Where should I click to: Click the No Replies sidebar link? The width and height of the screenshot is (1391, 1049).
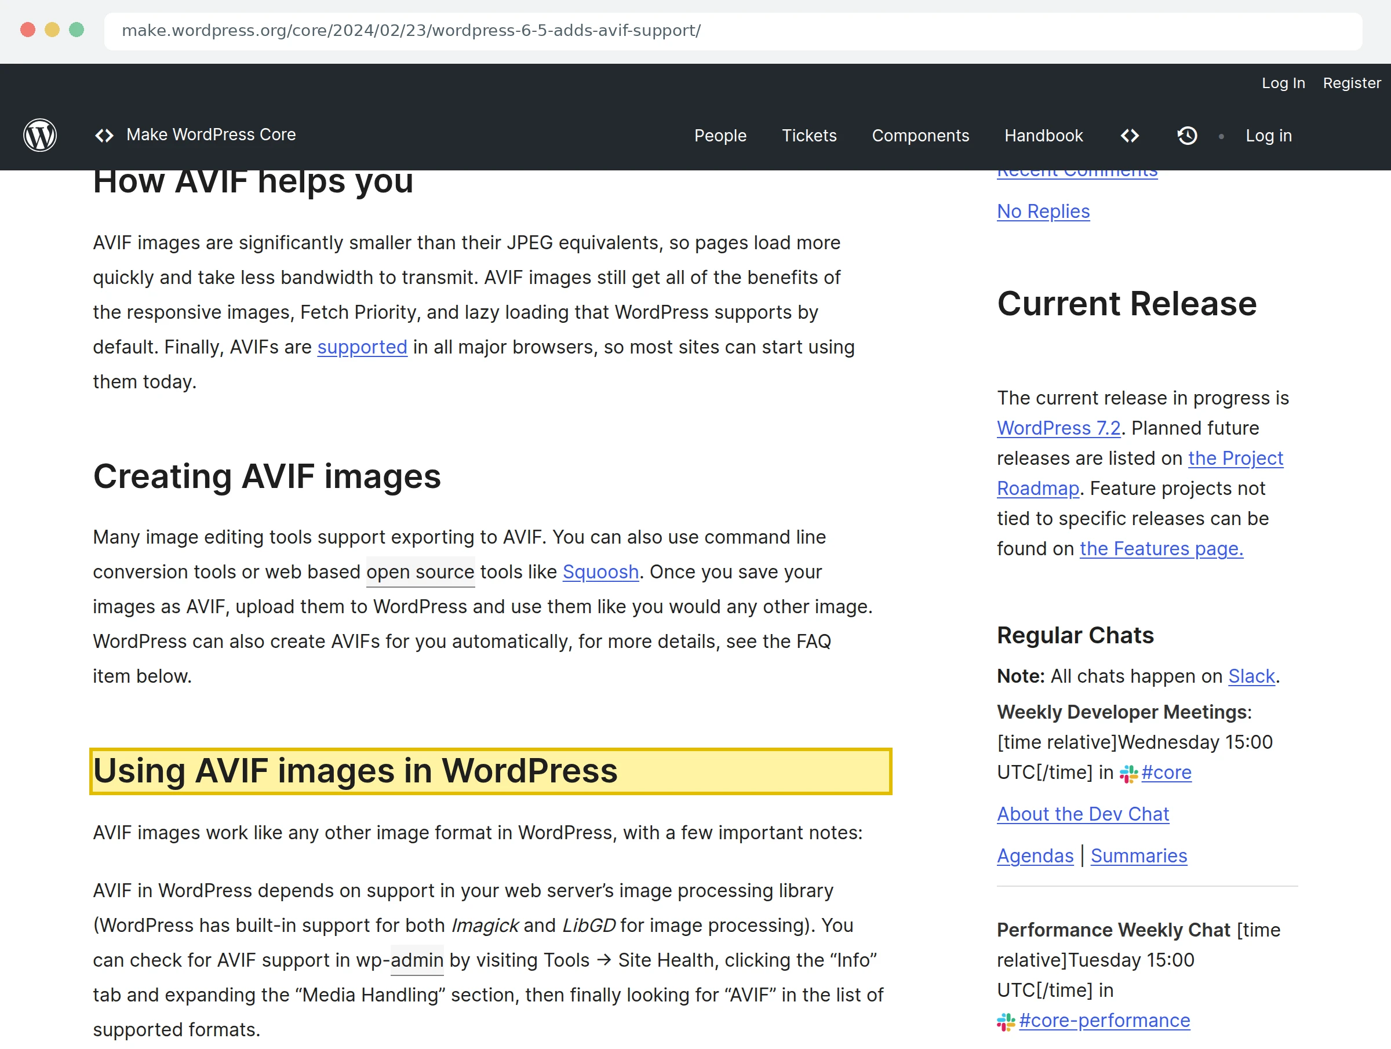pos(1043,212)
